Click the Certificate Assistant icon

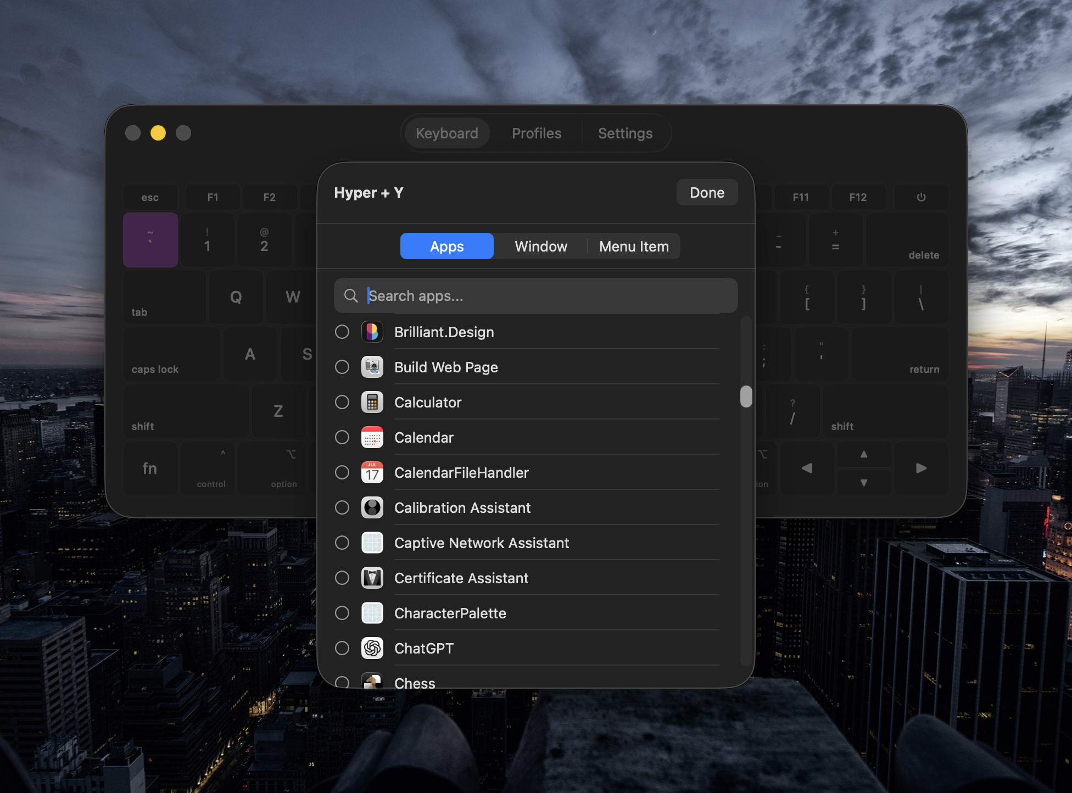(372, 578)
